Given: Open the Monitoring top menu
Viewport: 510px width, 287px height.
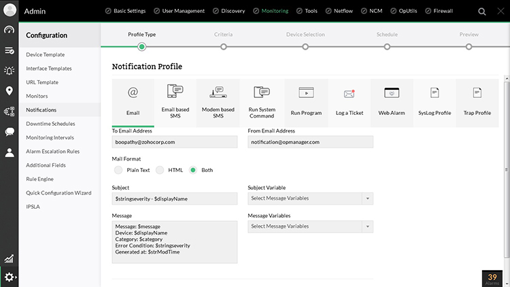Looking at the screenshot, I should 271,11.
